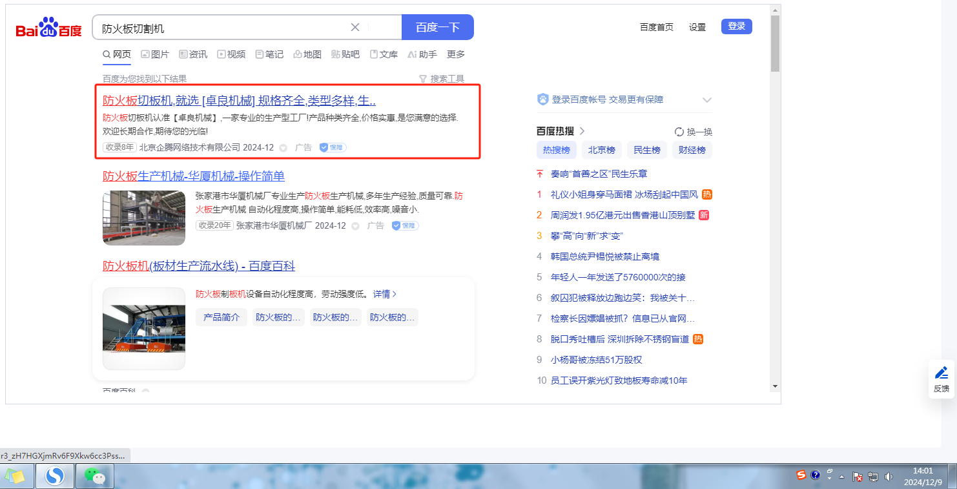Click the volume speaker tray icon
The height and width of the screenshot is (489, 957).
click(x=889, y=477)
